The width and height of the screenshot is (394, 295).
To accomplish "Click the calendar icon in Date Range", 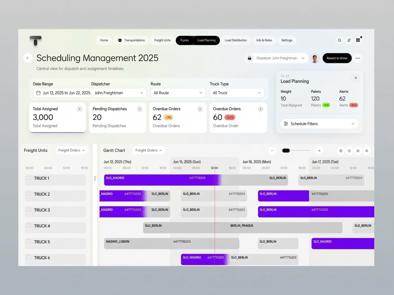I will click(x=39, y=93).
